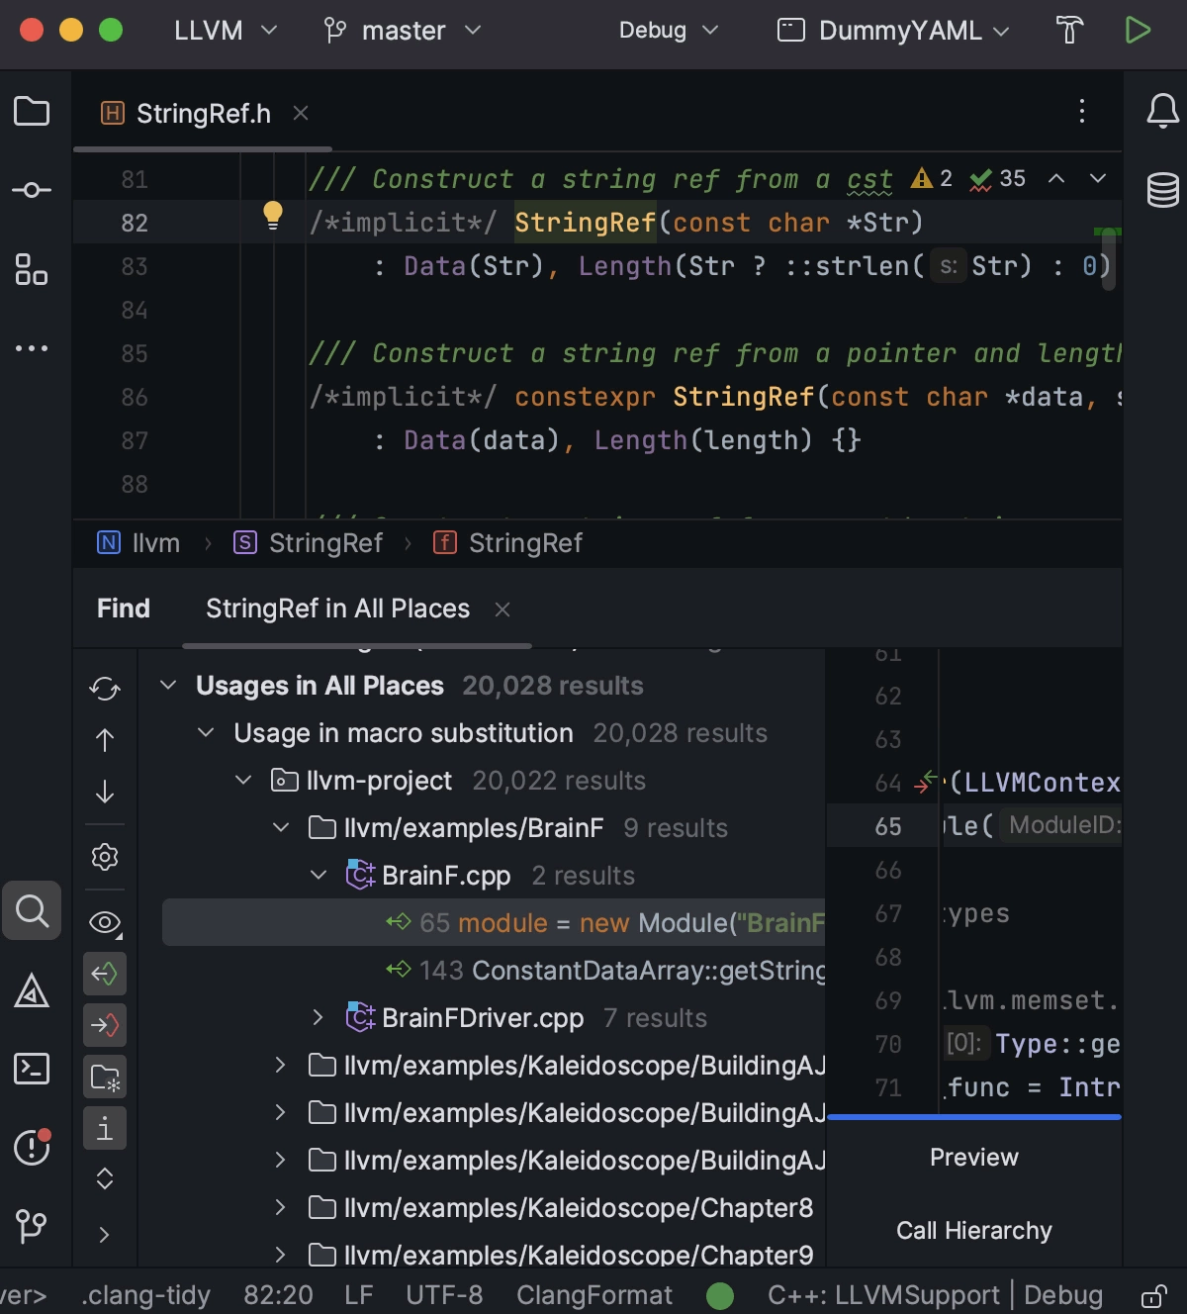Click the 82:20 line column indicator
Viewport: 1187px width, 1314px height.
click(278, 1295)
